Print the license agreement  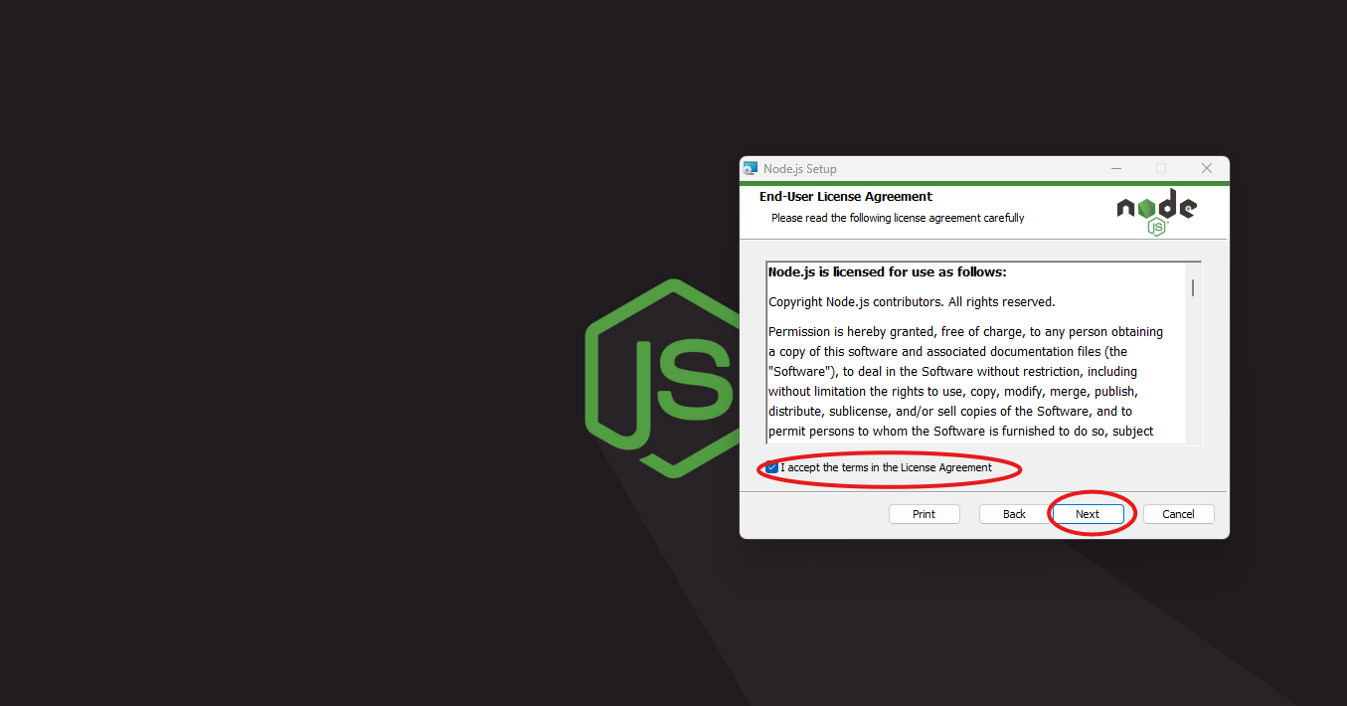click(x=924, y=514)
